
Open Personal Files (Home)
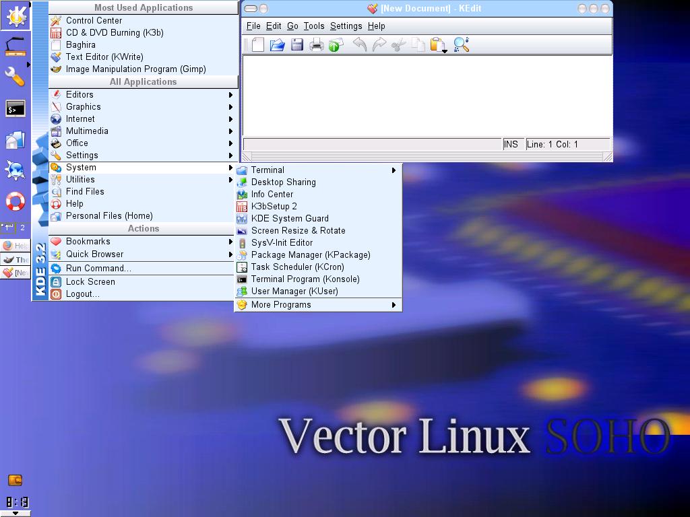(142, 216)
